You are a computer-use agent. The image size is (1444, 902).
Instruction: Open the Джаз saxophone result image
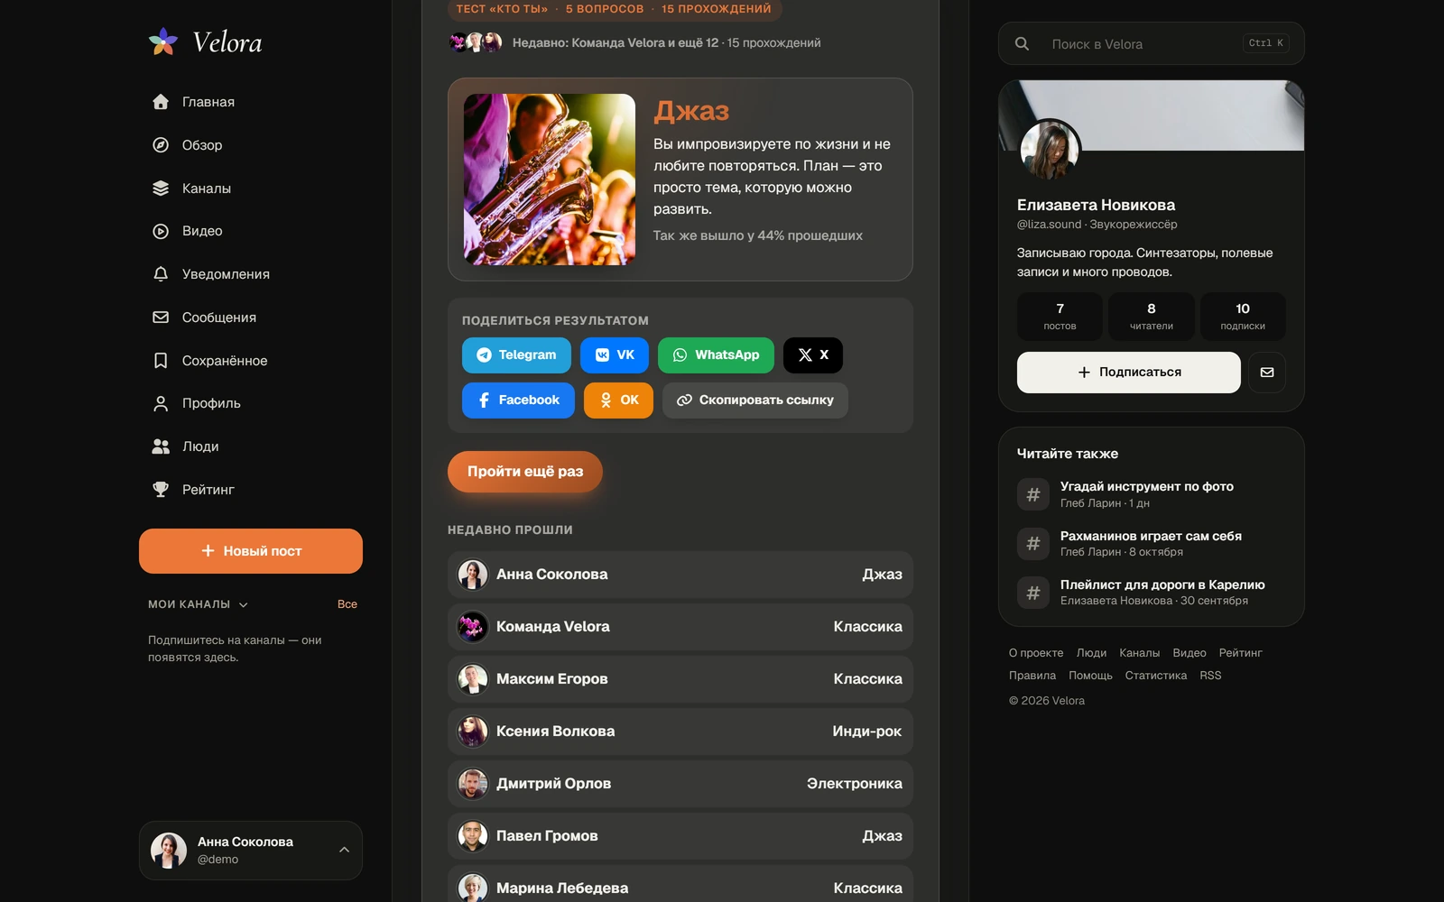(x=550, y=179)
